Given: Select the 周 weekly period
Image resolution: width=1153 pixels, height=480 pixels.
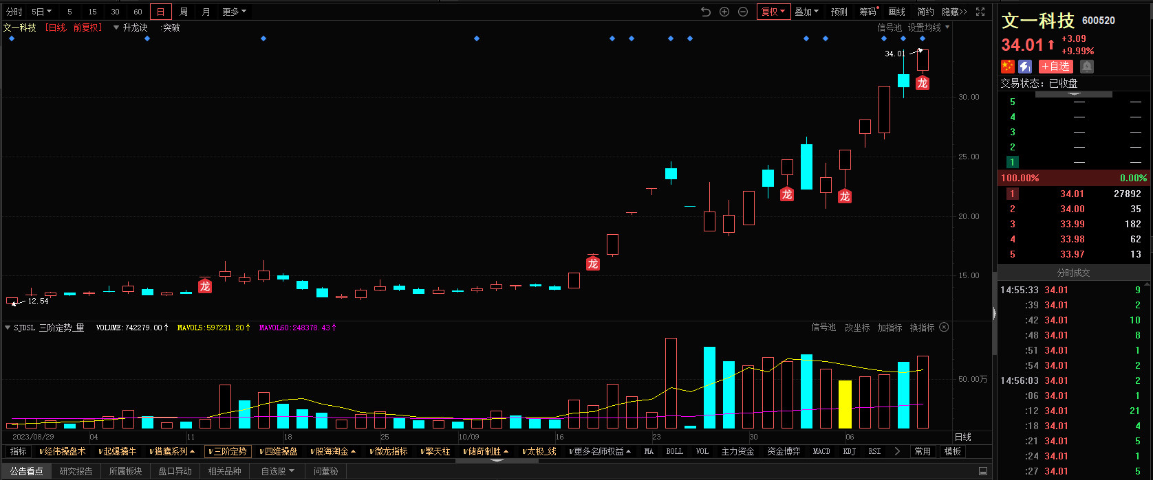Looking at the screenshot, I should [184, 12].
